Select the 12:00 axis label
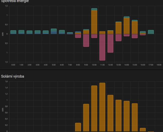This screenshot has width=163, height=132. pos(110,65)
